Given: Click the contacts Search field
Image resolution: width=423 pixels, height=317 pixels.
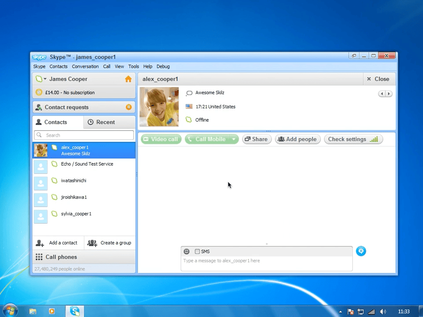Looking at the screenshot, I should point(84,135).
